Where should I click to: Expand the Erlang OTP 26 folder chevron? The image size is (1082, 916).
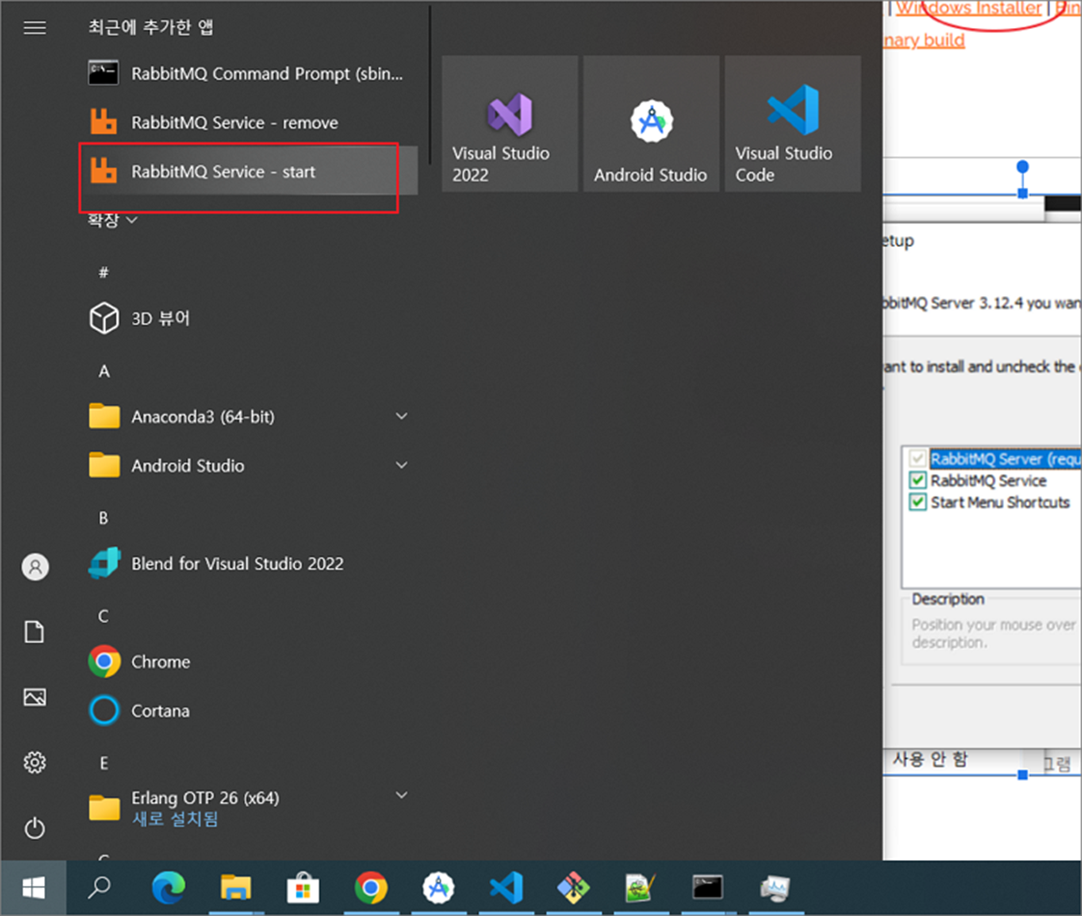click(x=401, y=795)
